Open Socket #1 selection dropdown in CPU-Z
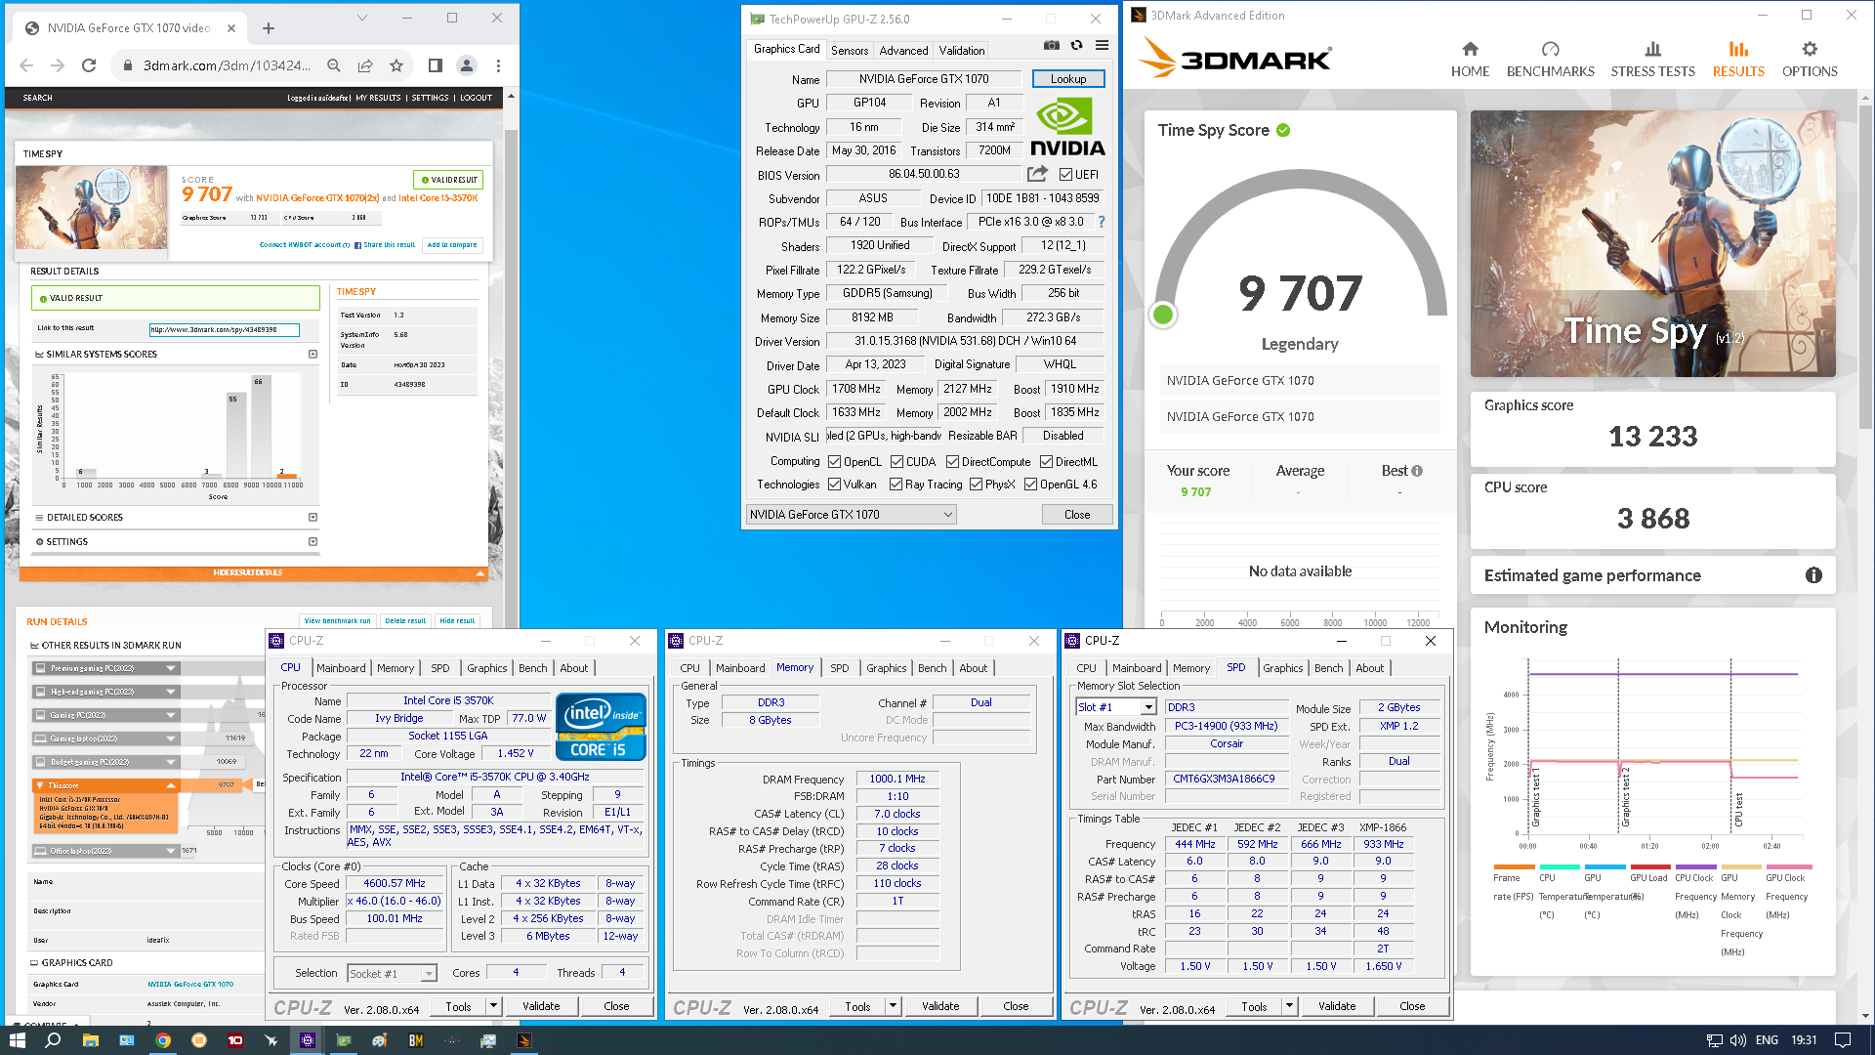The image size is (1875, 1055). point(392,974)
